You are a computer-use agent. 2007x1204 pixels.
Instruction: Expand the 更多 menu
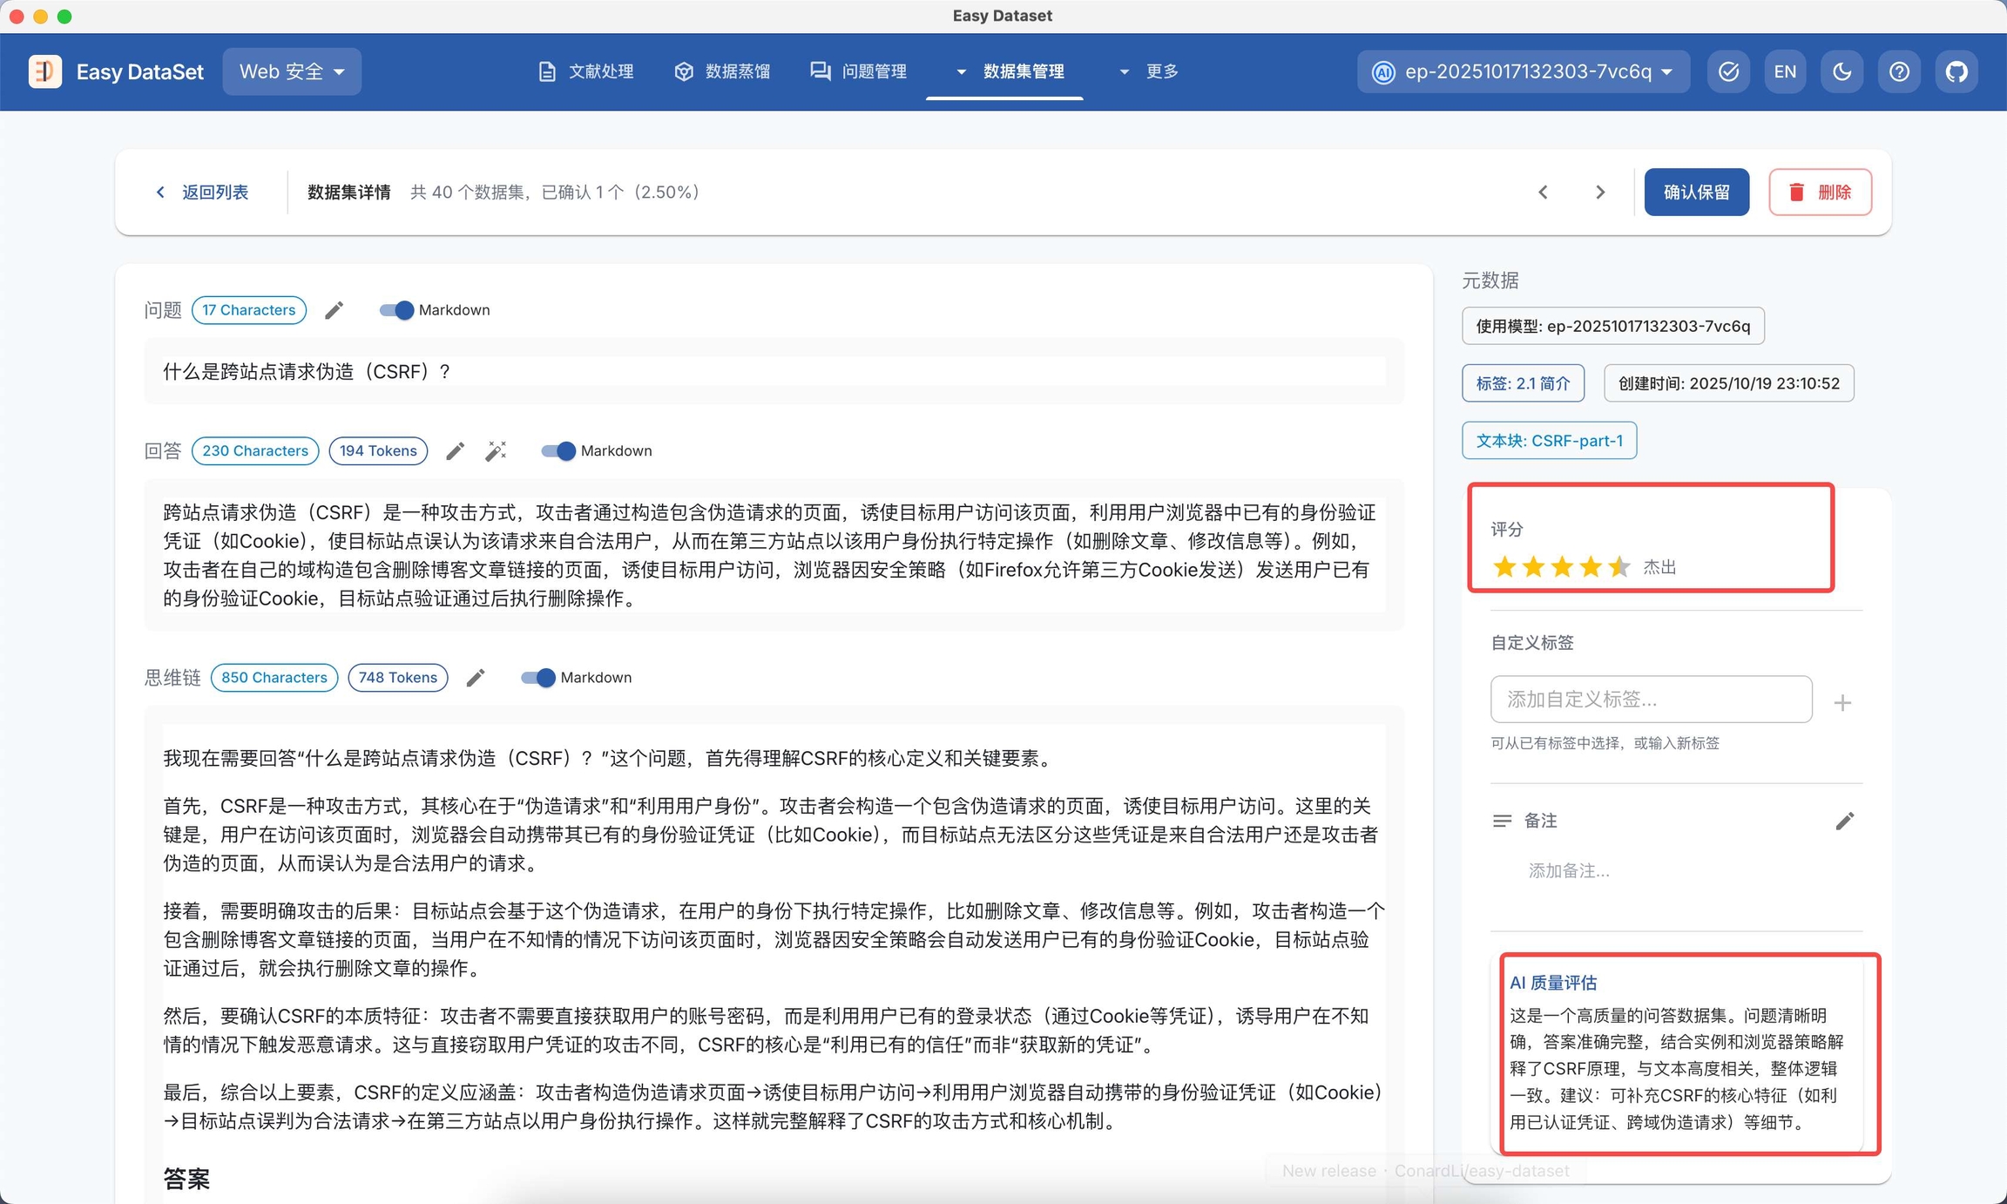(x=1149, y=71)
